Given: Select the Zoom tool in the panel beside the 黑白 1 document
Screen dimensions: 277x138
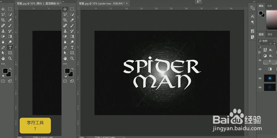Looking at the screenshot, I should 10,58.
